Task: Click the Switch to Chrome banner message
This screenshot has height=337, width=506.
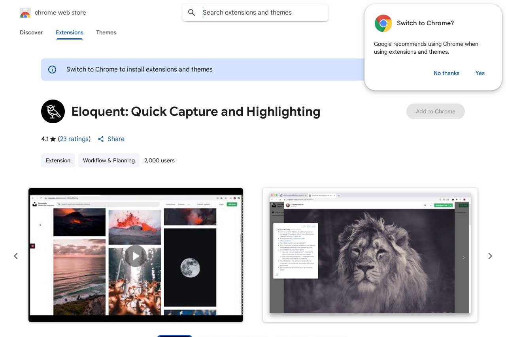Action: (140, 70)
